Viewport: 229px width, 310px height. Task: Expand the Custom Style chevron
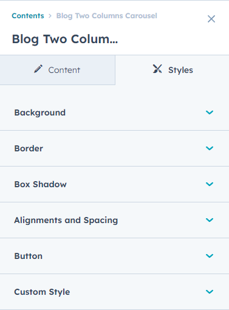(x=210, y=292)
